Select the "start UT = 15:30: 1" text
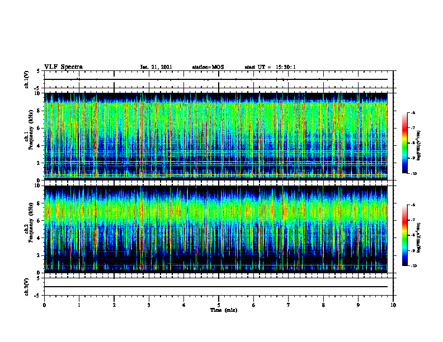 coord(270,67)
